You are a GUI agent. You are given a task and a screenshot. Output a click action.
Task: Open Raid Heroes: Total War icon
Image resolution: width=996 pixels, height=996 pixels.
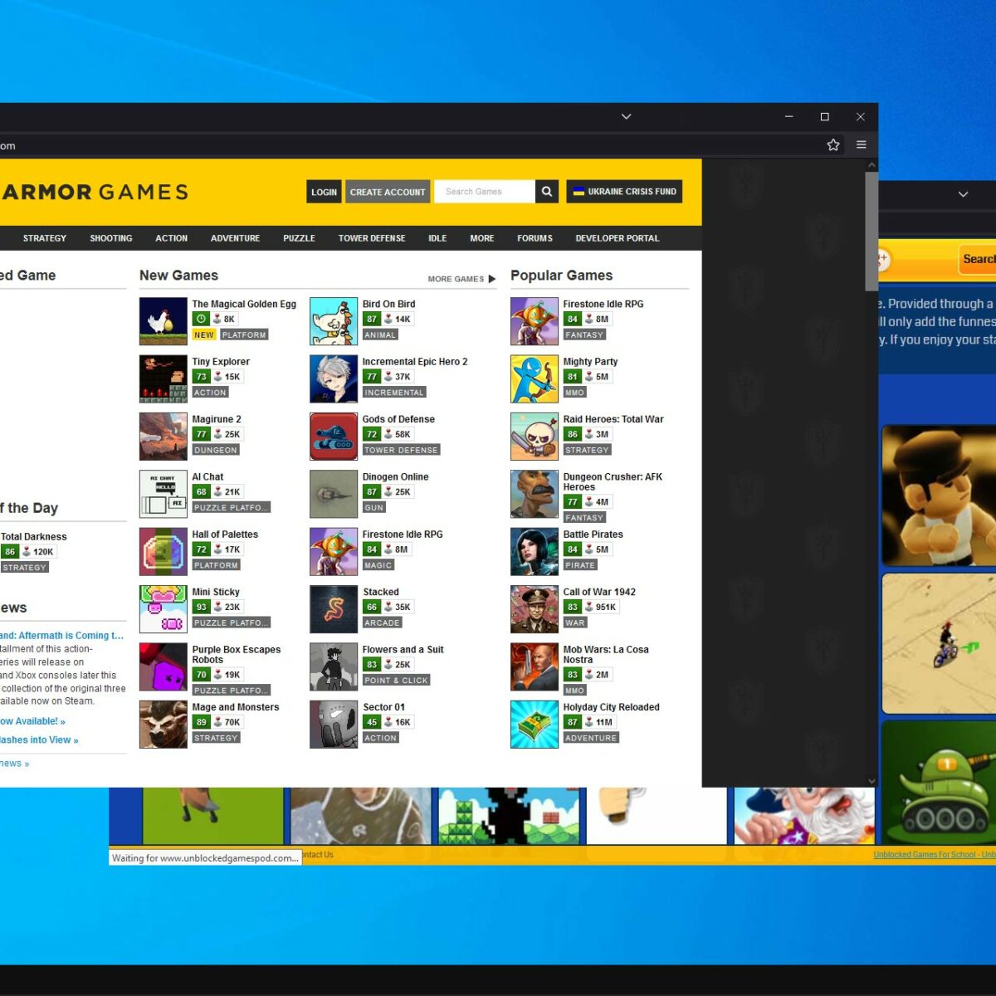point(535,436)
